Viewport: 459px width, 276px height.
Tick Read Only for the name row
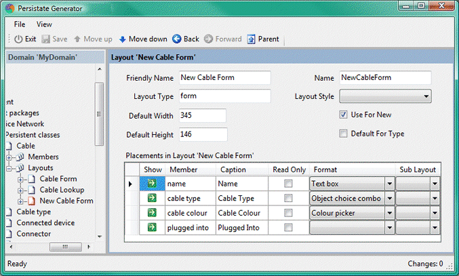288,183
